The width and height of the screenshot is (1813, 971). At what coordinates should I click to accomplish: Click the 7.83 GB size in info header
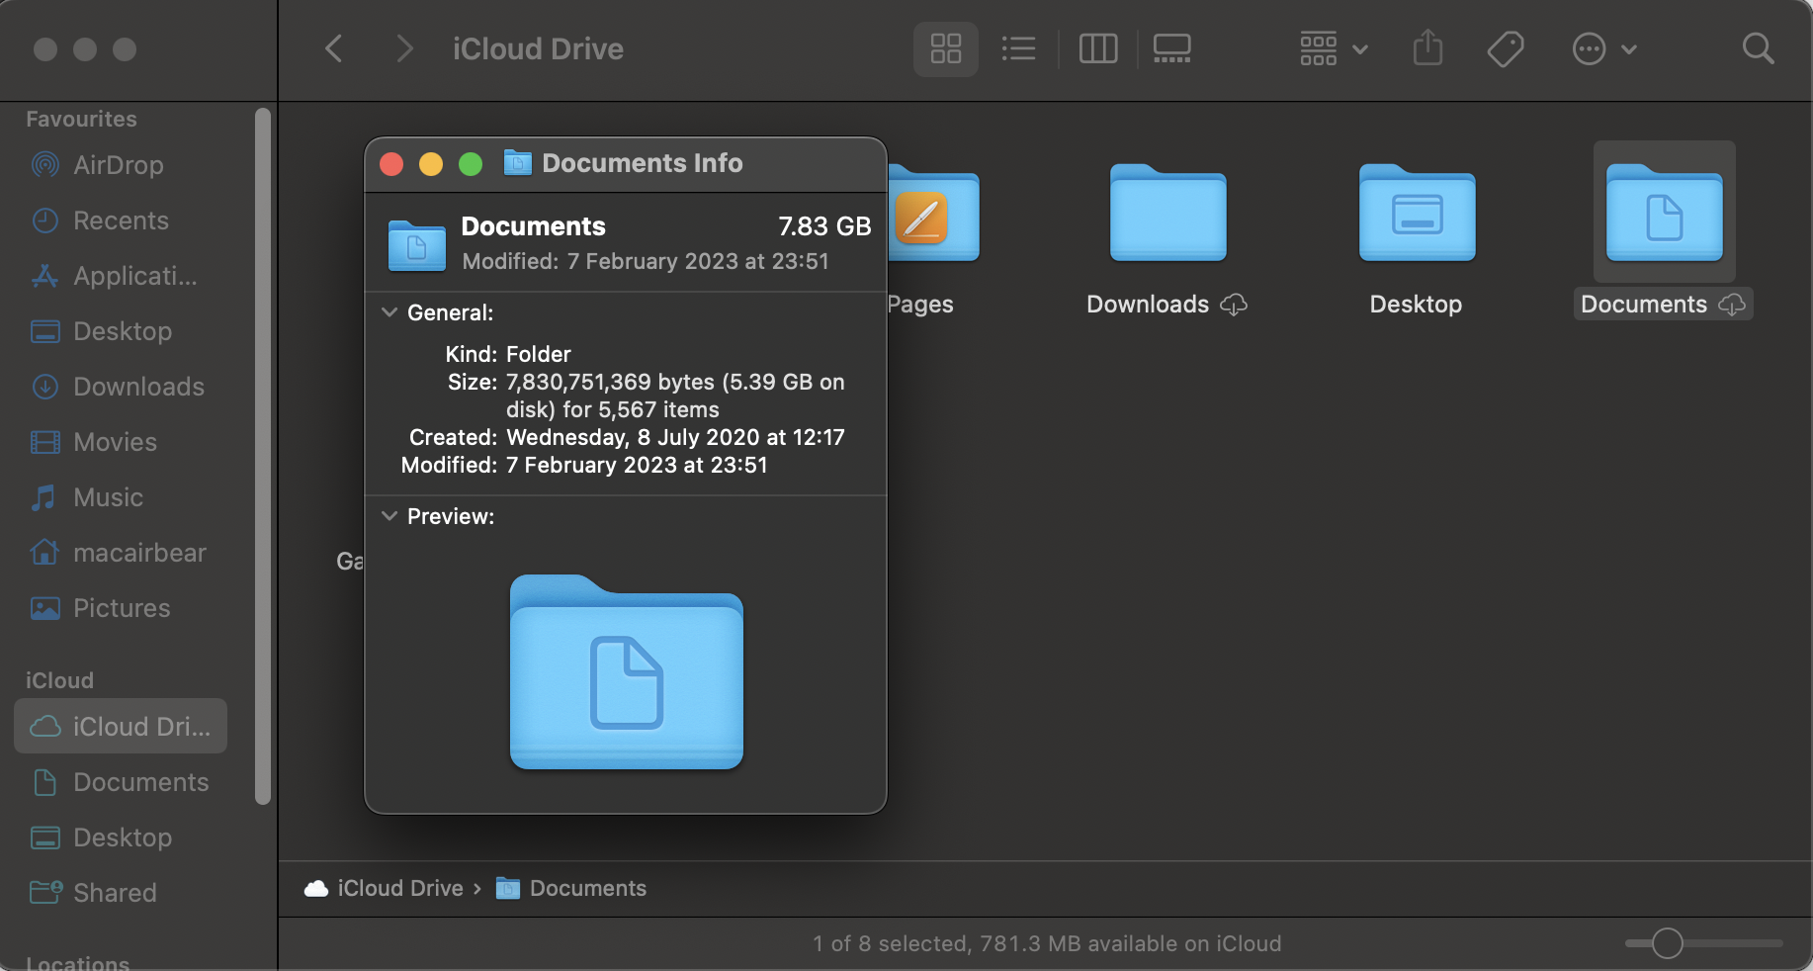[824, 226]
